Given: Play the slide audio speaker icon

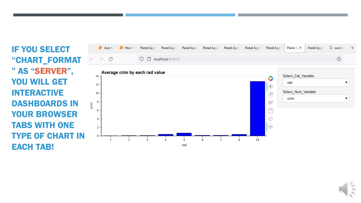Looking at the screenshot, I should click(x=347, y=189).
